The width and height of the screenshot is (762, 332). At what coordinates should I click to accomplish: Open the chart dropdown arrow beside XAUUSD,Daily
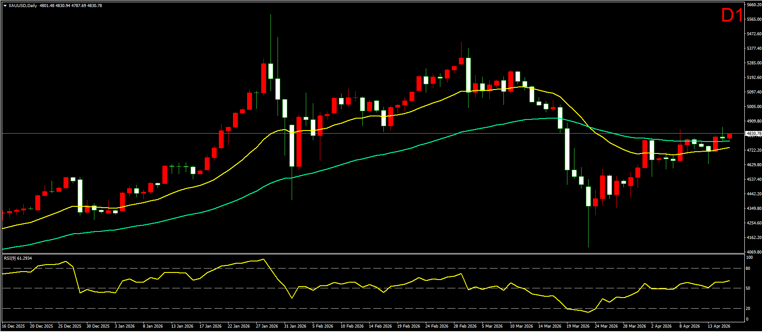tap(5, 6)
